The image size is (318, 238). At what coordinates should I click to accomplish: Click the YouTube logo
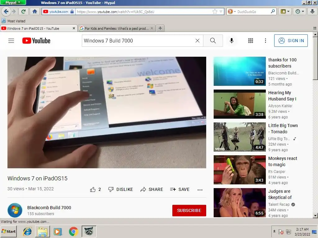click(x=36, y=41)
